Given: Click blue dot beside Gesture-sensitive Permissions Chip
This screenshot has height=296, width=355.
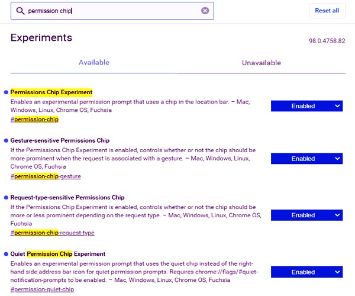Looking at the screenshot, I should click(6, 141).
